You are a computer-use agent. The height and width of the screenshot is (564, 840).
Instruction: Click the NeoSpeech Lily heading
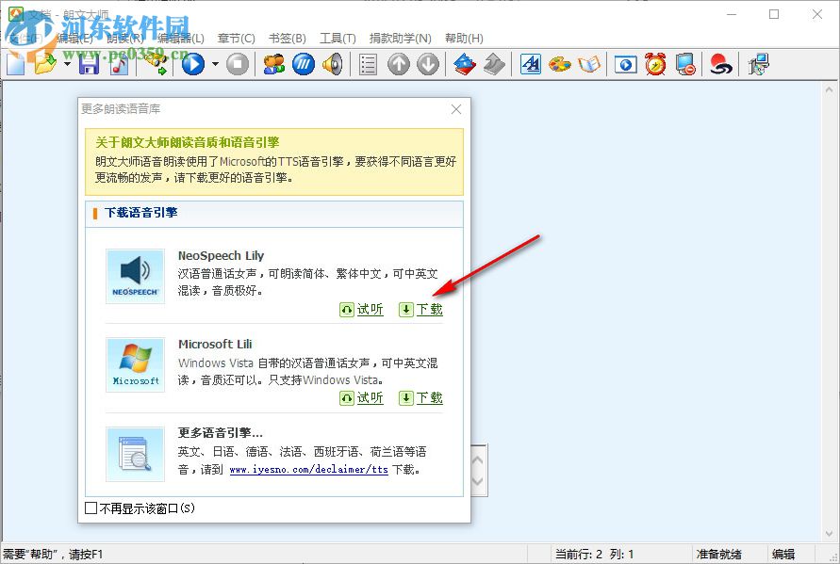pos(221,256)
